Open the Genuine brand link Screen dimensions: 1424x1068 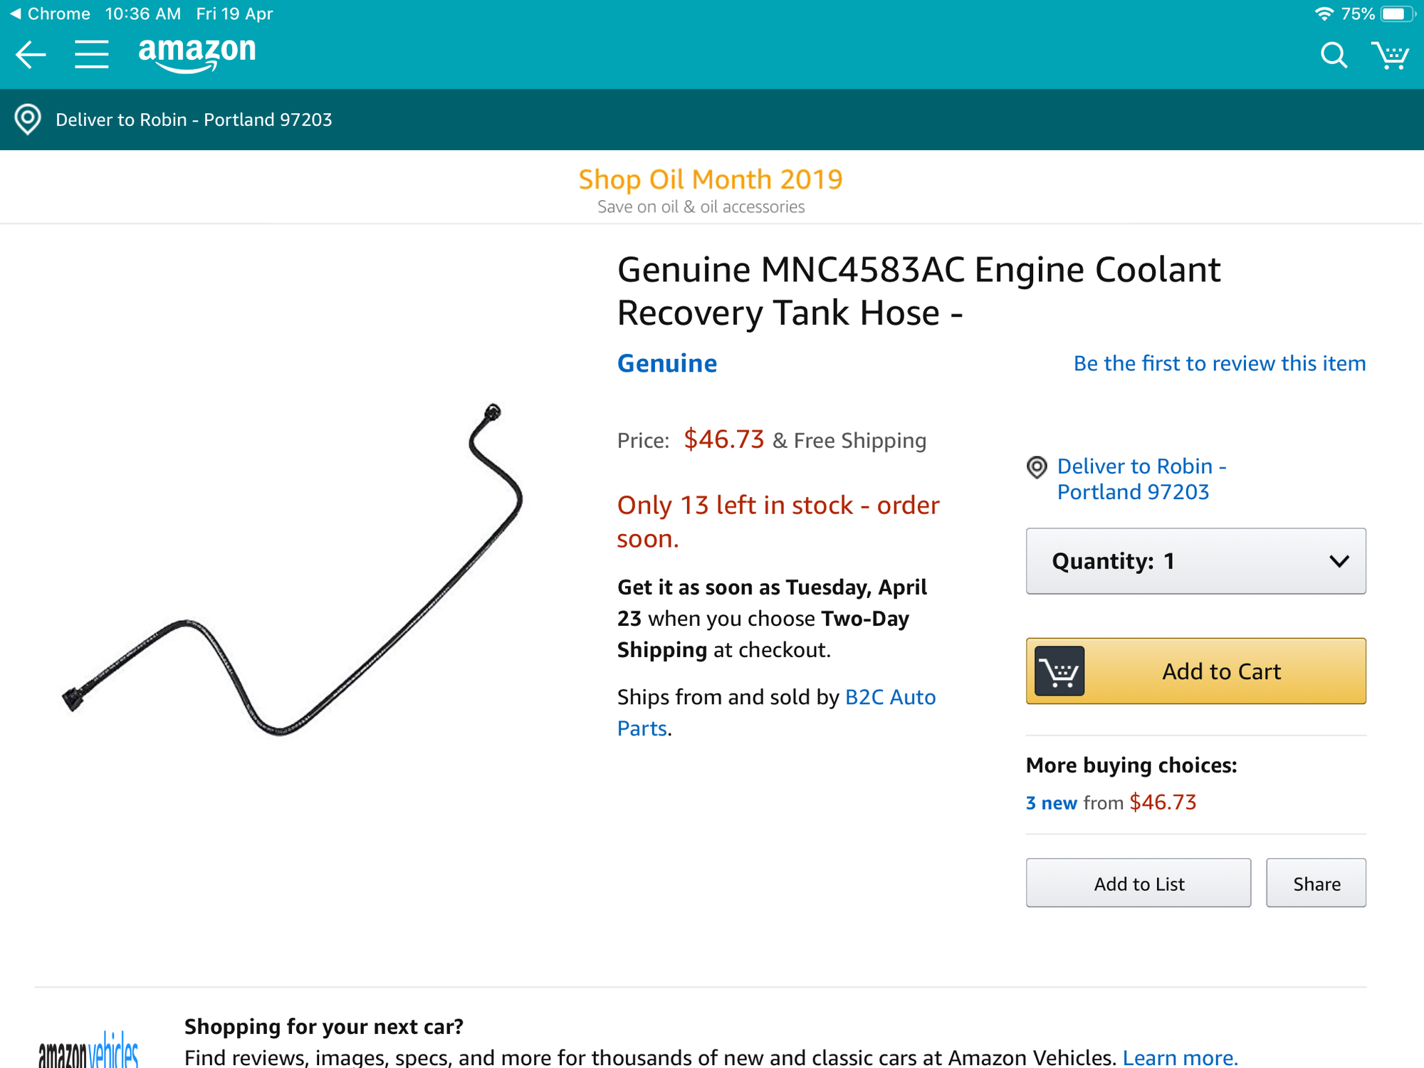(x=667, y=363)
